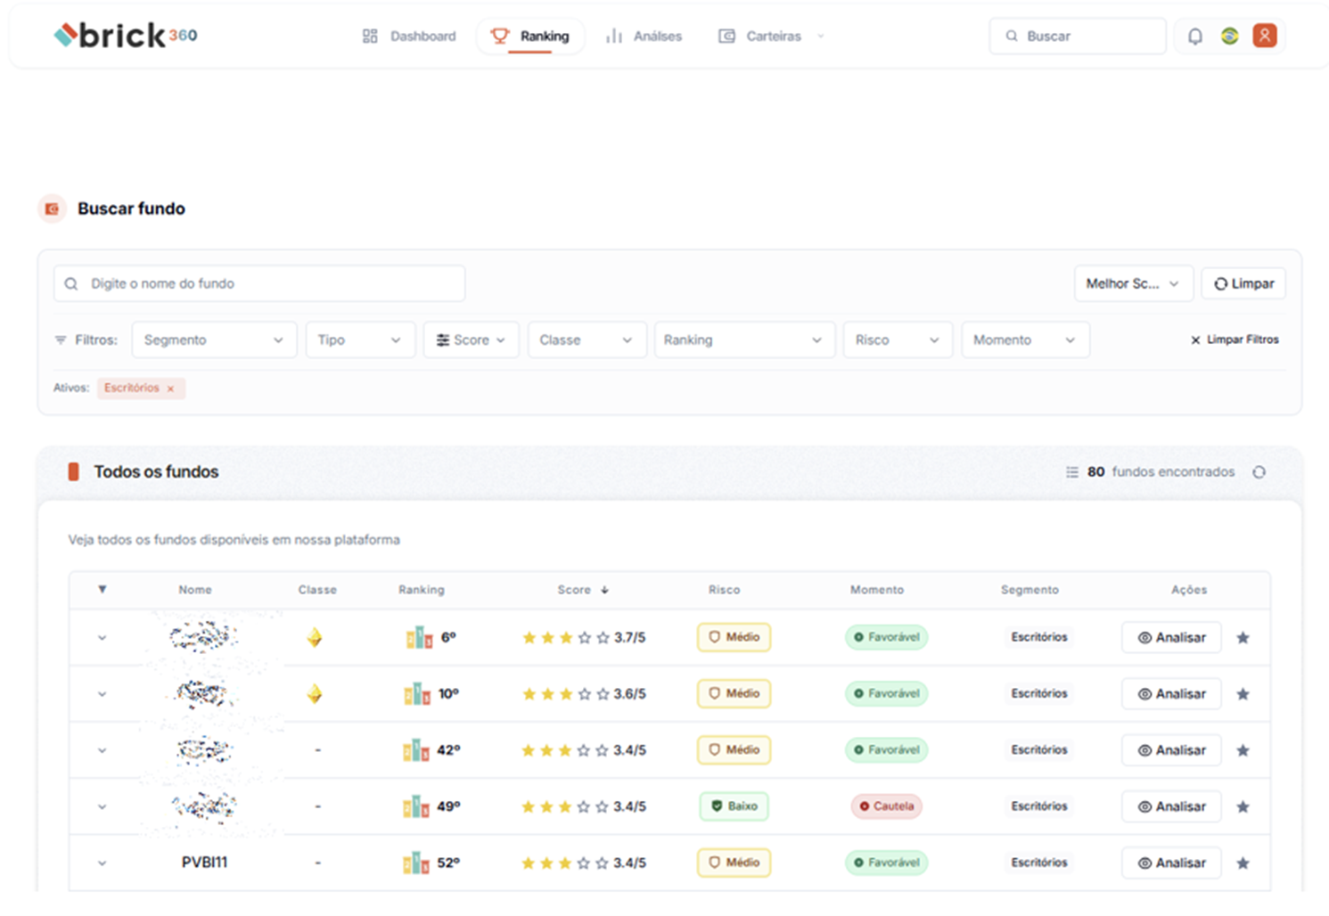
Task: Open the Segmento filter dropdown
Action: click(x=214, y=340)
